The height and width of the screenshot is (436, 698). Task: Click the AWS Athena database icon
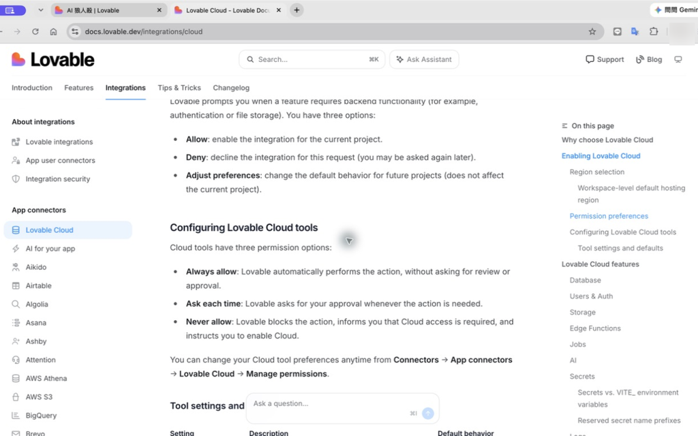tap(16, 378)
